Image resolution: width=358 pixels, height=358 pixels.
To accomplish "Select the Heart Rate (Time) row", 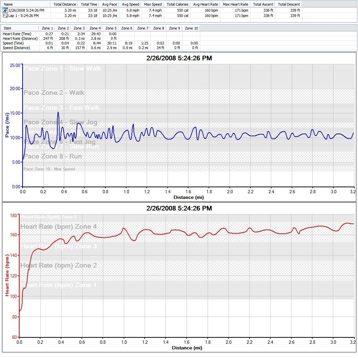I will pyautogui.click(x=17, y=34).
